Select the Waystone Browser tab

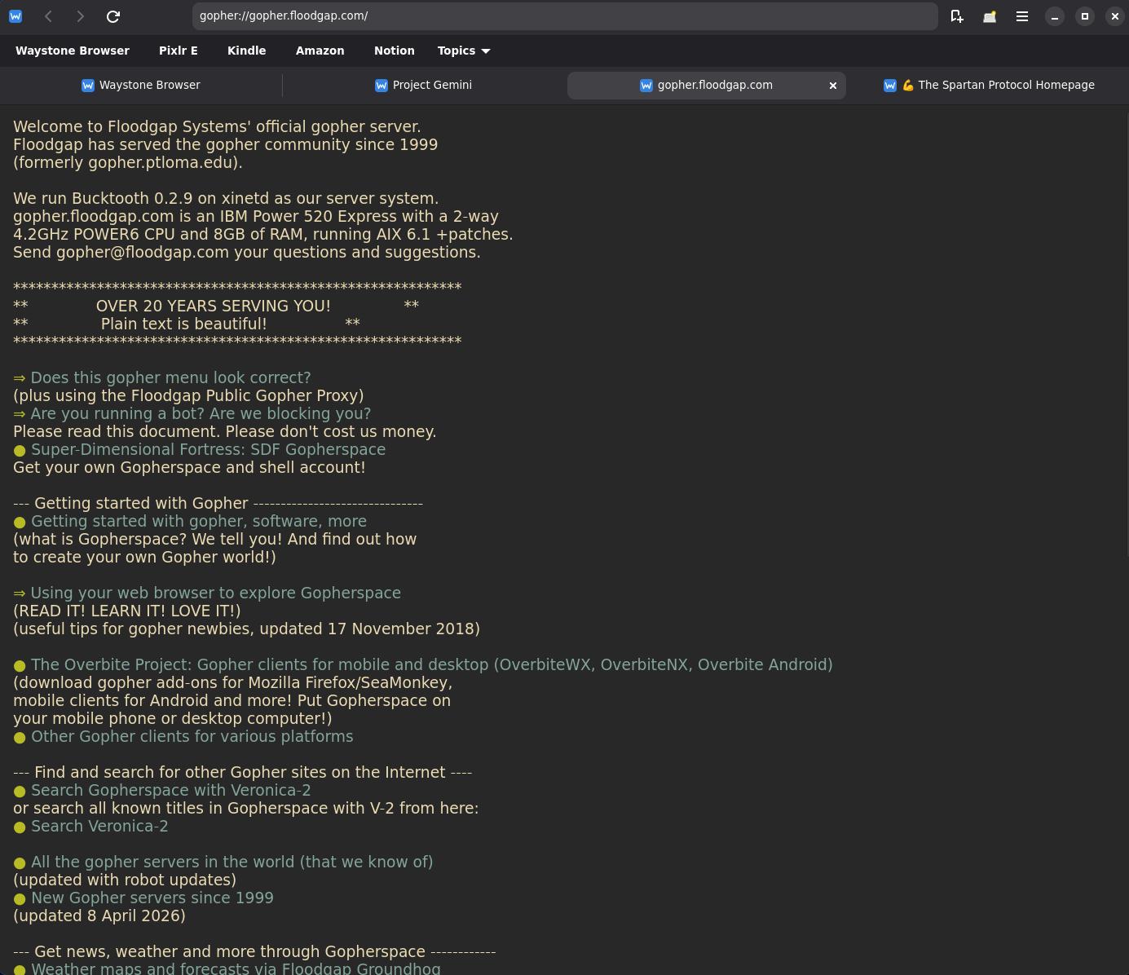141,85
